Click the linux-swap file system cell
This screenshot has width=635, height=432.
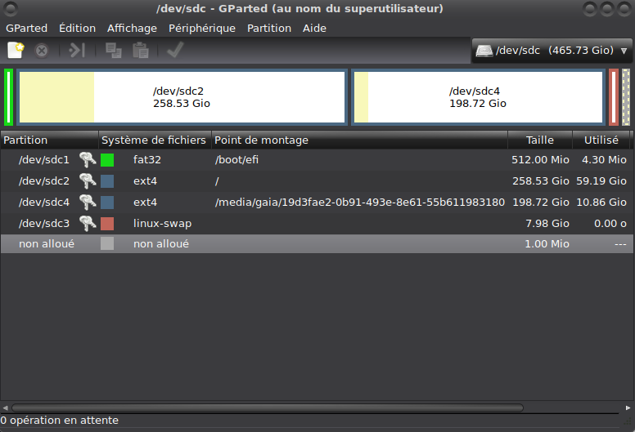tap(162, 223)
